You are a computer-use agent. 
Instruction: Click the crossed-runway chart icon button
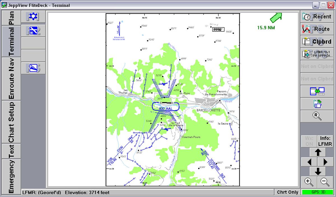(x=33, y=30)
